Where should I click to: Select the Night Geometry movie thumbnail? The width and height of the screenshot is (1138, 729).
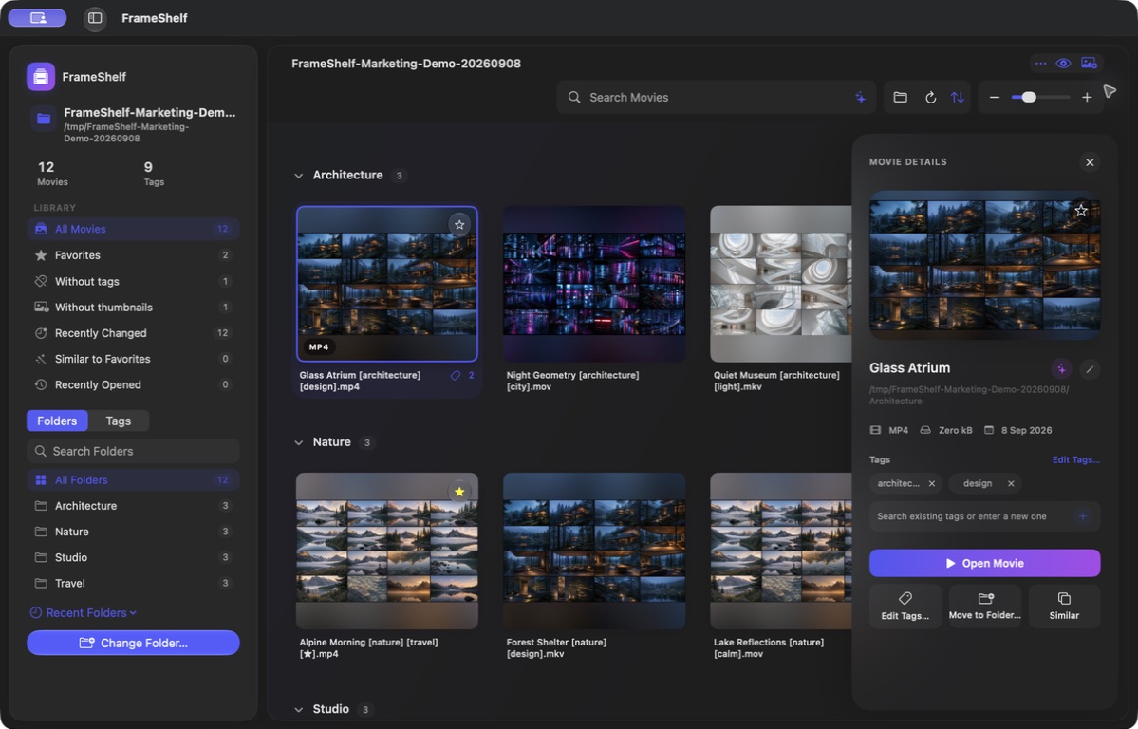click(593, 284)
